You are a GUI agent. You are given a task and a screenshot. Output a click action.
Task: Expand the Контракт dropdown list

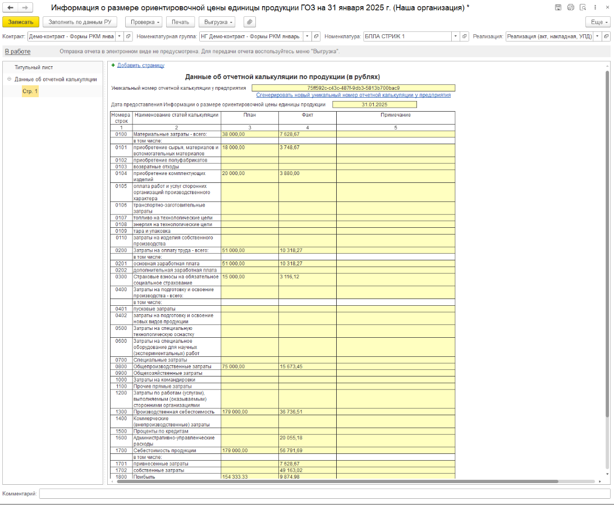118,36
